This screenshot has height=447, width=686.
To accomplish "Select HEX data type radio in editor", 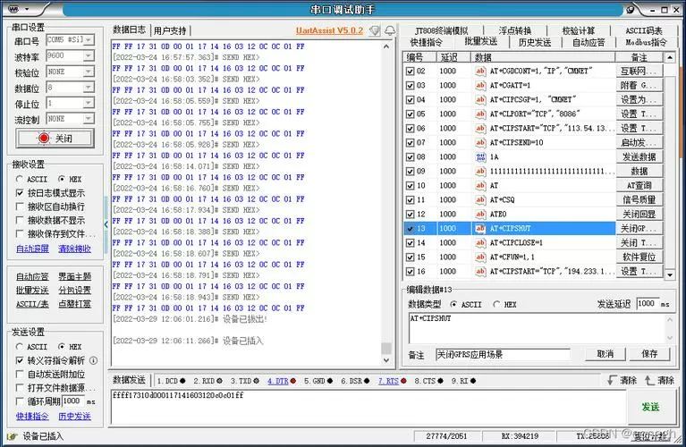I will pos(496,305).
